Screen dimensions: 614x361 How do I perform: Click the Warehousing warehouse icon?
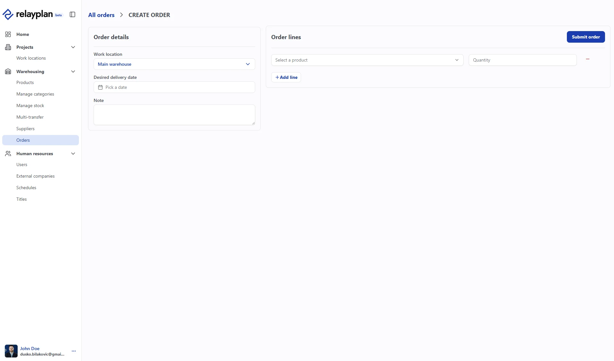point(8,71)
